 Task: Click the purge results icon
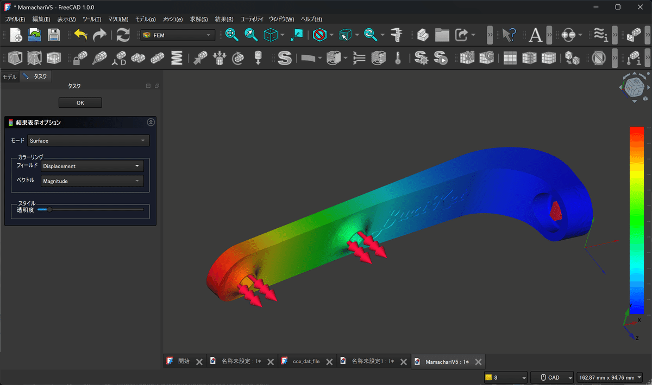click(x=599, y=57)
